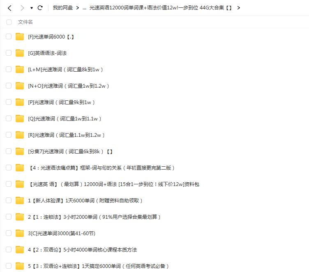
Task: Open 【光速英 语】12000词+语法资料包
Action: pyautogui.click(x=114, y=184)
